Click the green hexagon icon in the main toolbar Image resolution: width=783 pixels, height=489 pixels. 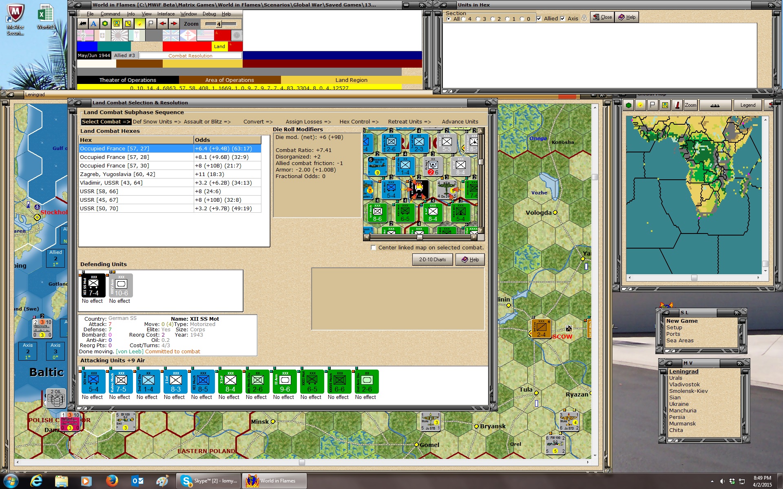(x=105, y=24)
